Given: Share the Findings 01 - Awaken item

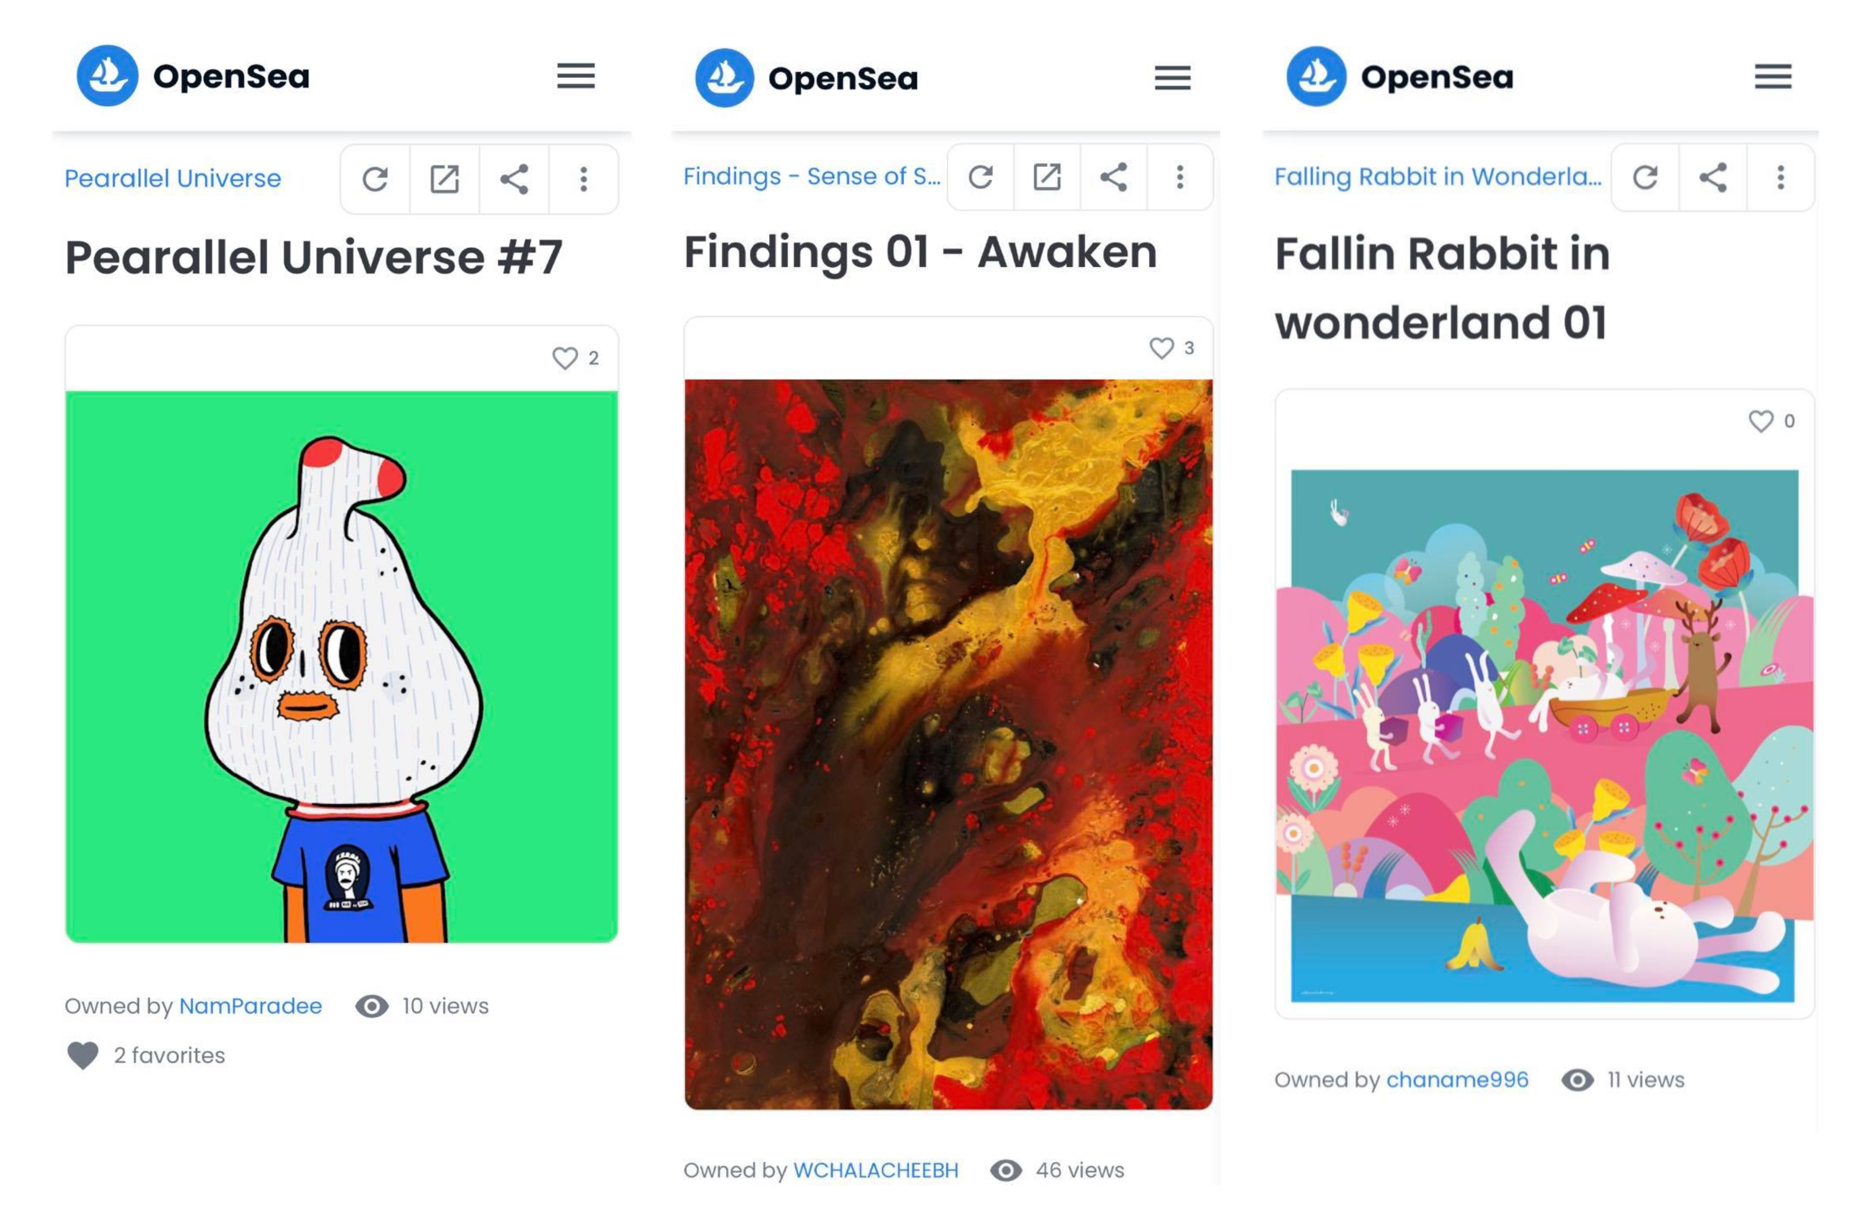Looking at the screenshot, I should coord(1113,177).
